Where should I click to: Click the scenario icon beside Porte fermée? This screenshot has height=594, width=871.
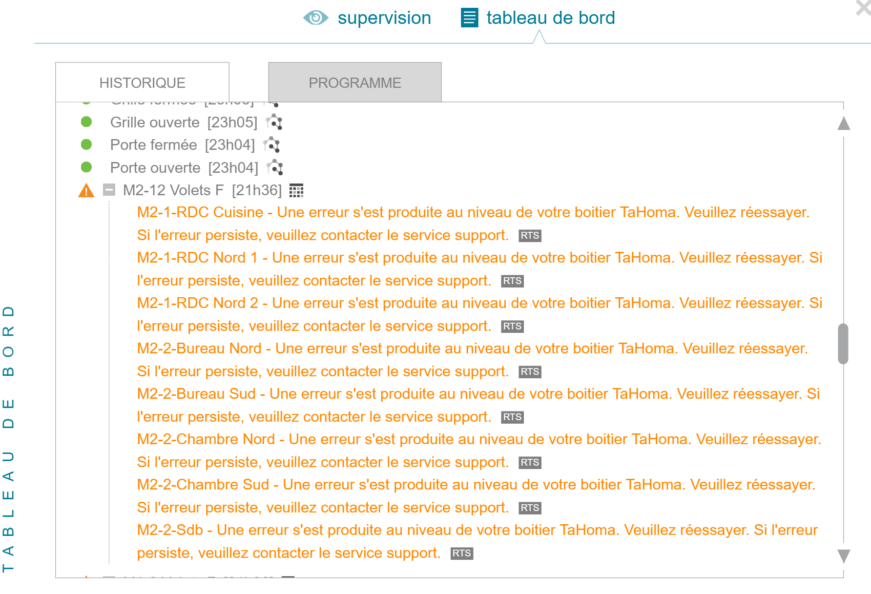coord(271,144)
